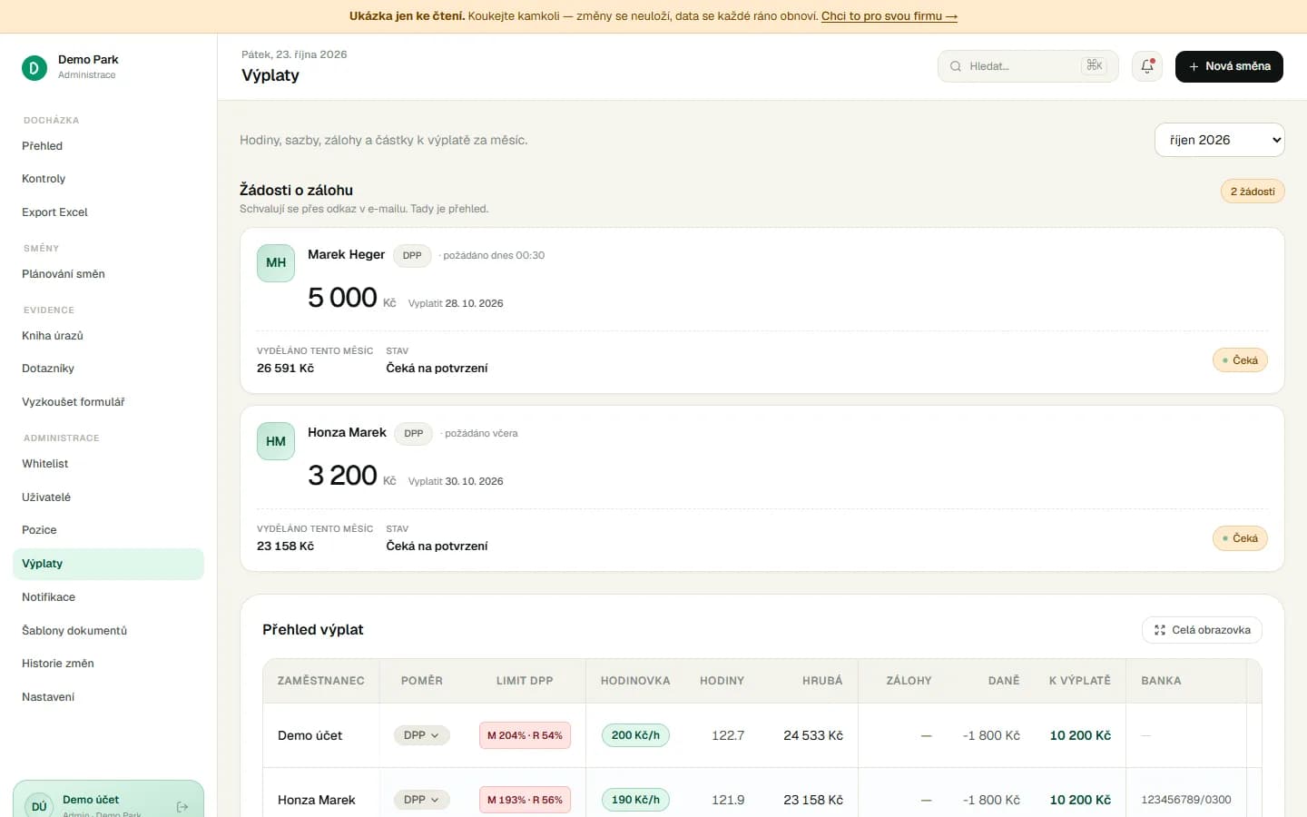Click the DÚ avatar in sidebar footer
Viewport: 1307px width, 817px height.
pos(39,806)
